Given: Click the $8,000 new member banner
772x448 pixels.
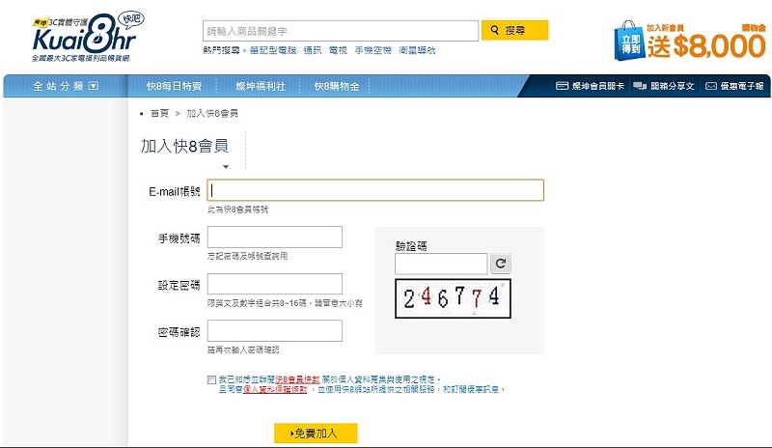Looking at the screenshot, I should [x=690, y=41].
